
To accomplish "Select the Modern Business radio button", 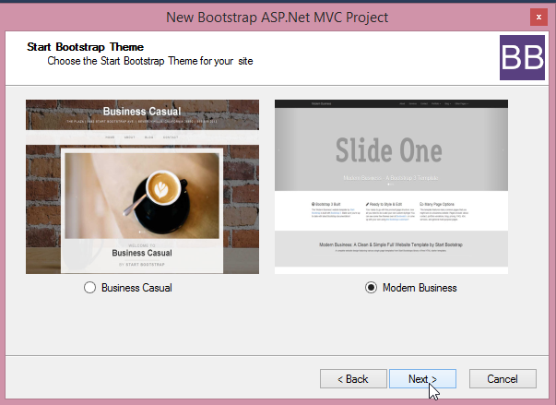I will (x=372, y=288).
